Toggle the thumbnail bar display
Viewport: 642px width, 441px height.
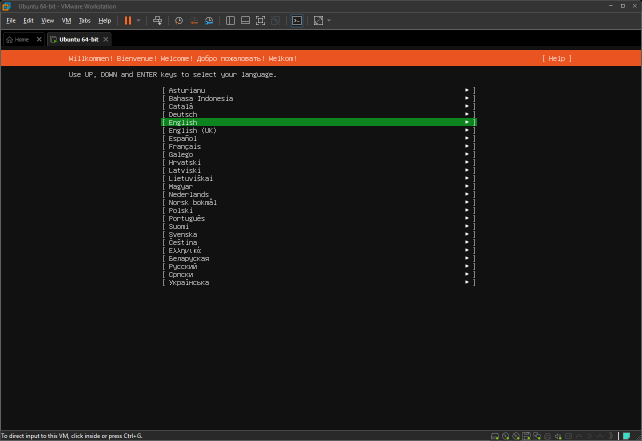point(245,20)
